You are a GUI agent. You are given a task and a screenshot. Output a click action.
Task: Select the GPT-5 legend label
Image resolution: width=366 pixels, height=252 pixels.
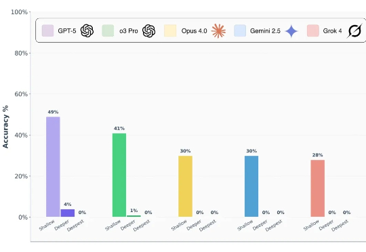pyautogui.click(x=67, y=30)
